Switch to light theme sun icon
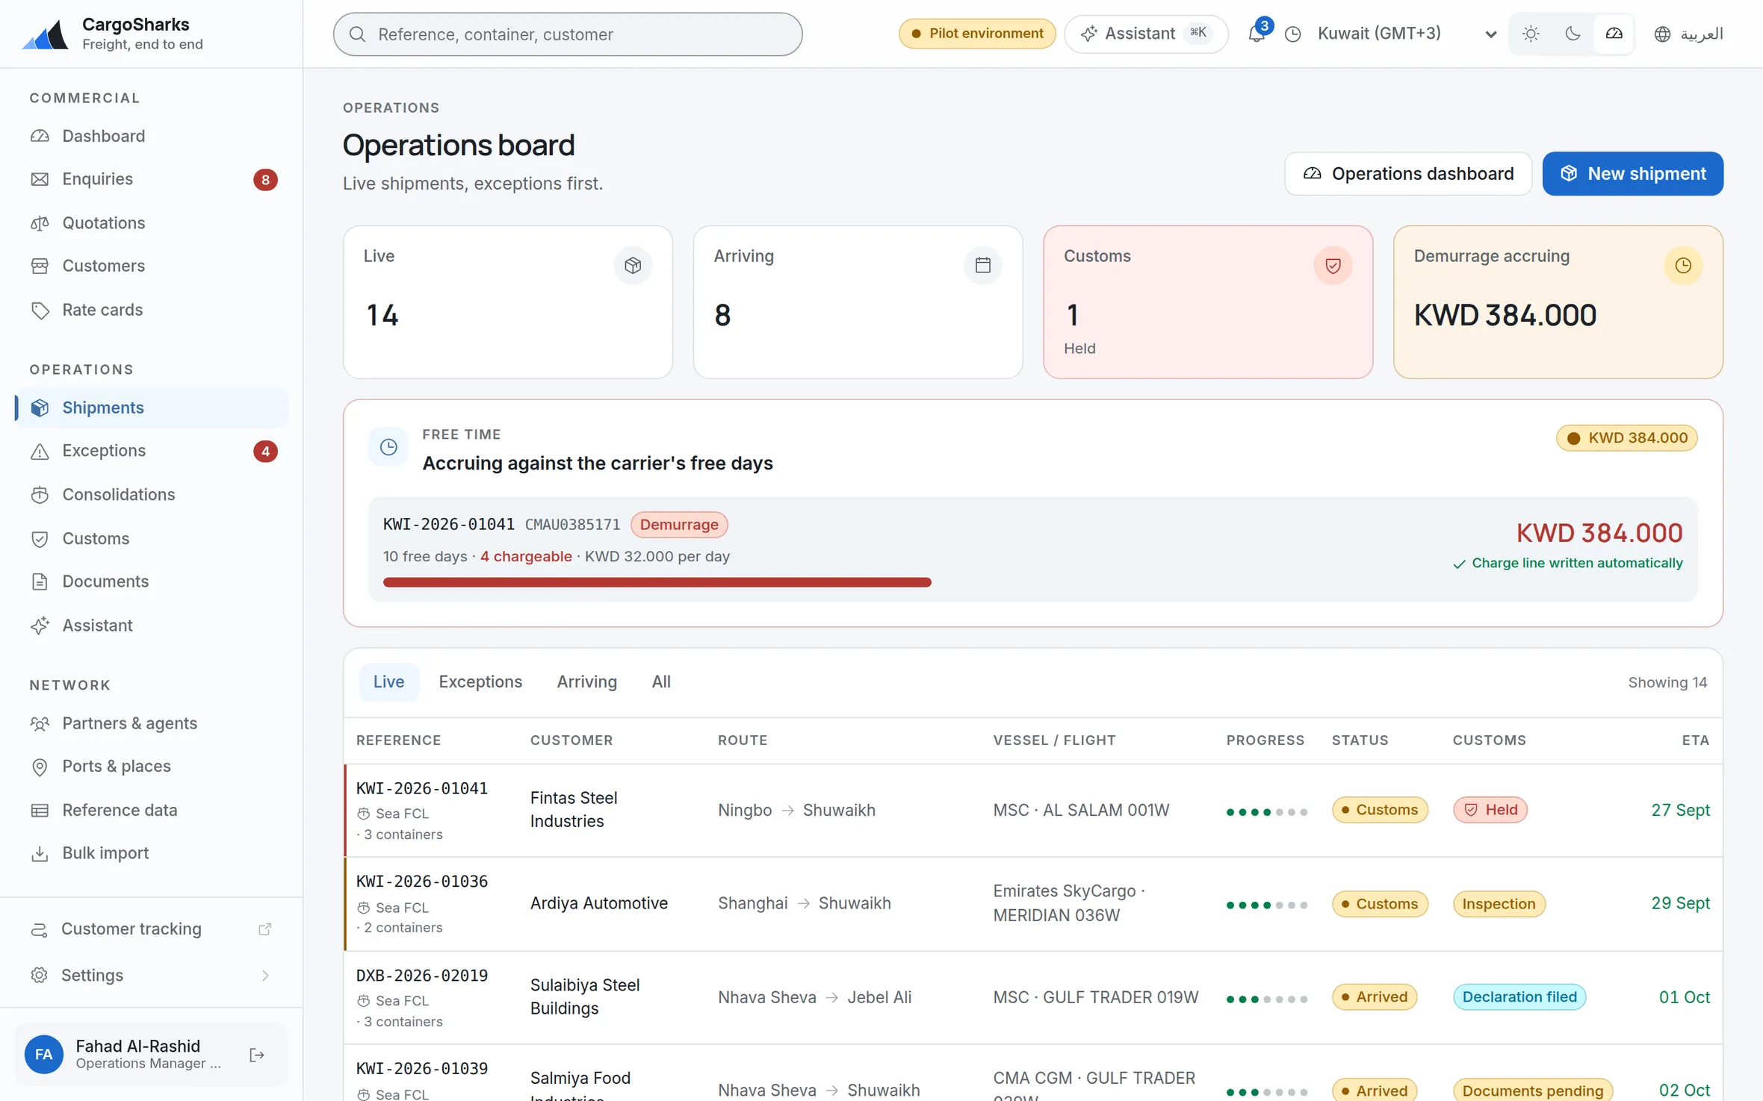Screen dimensions: 1763x1101 pyautogui.click(x=1531, y=34)
